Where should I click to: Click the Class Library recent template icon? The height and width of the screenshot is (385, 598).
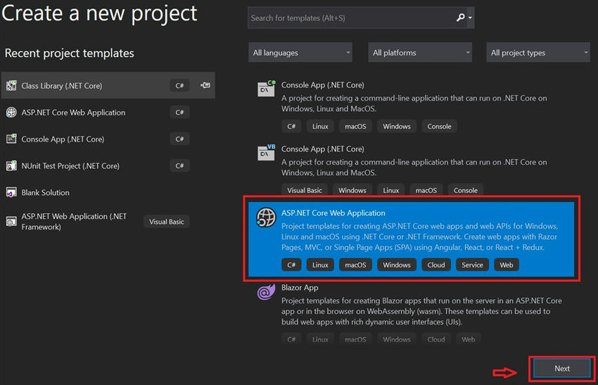11,85
